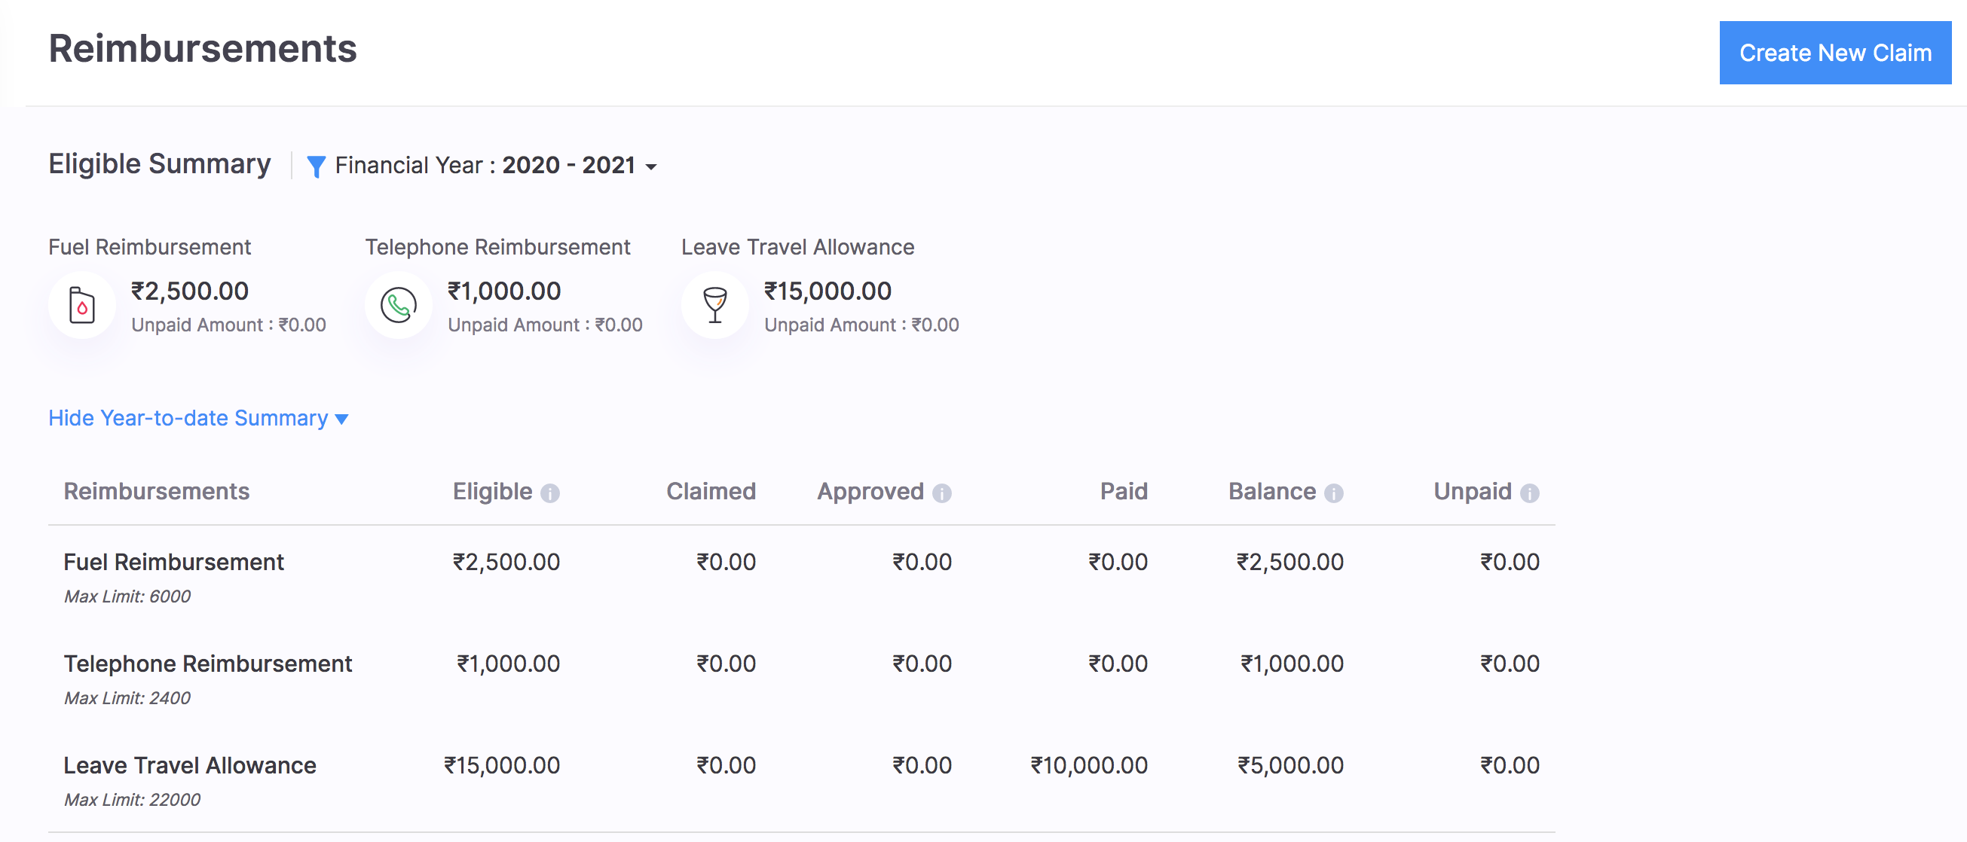This screenshot has width=1967, height=842.
Task: Click the Reimbursements column header in table
Action: click(157, 491)
